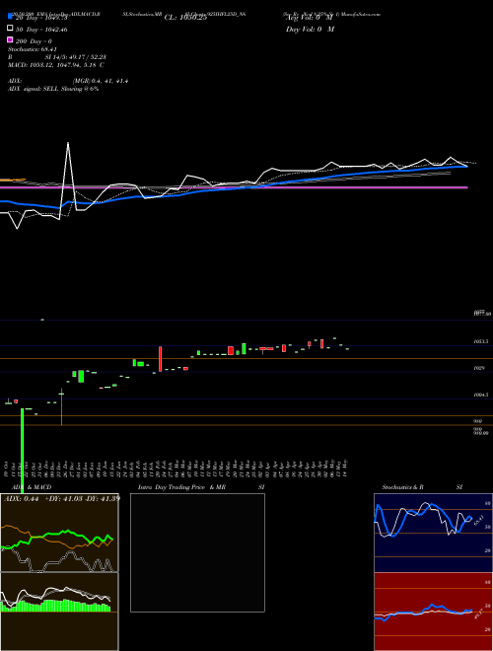Open the blue Stochastics chart panel
The image size is (493, 651).
433,533
